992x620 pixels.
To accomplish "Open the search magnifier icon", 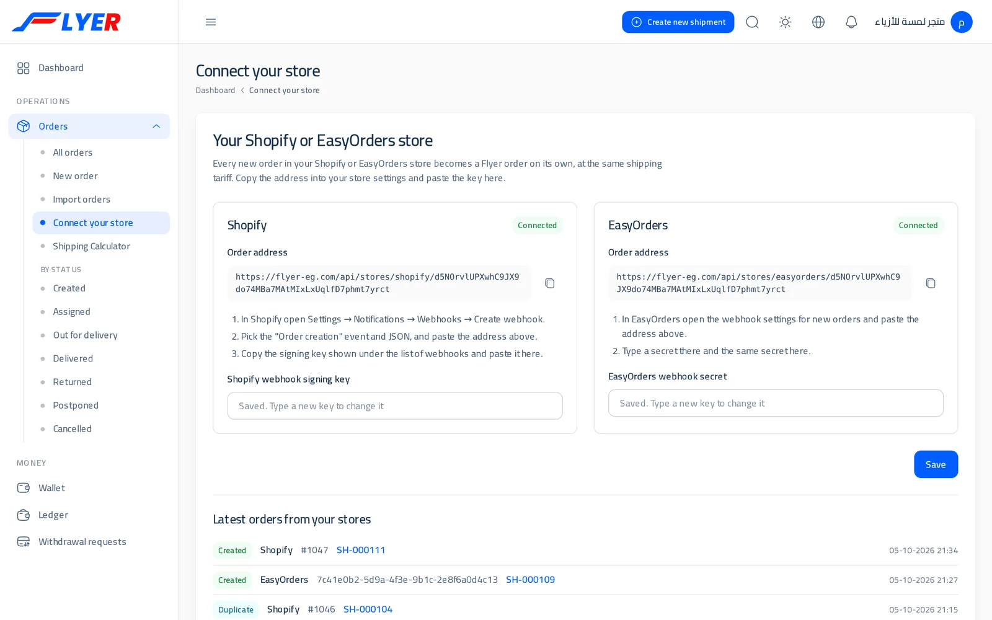I will tap(752, 22).
